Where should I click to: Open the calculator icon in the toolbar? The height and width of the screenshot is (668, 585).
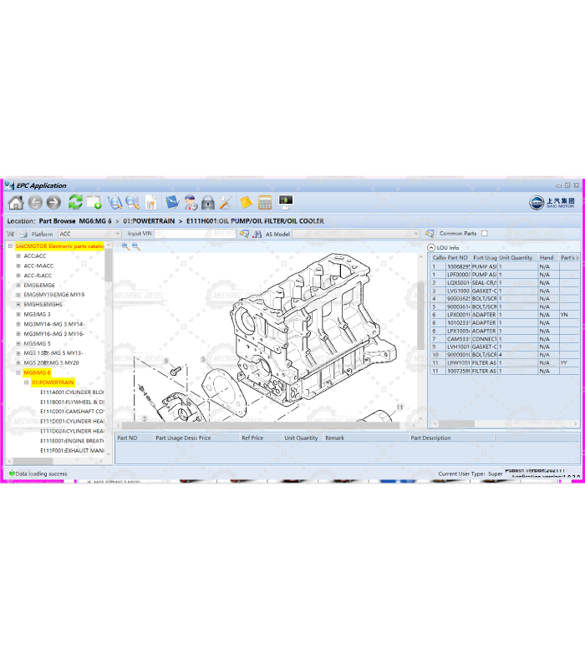(265, 203)
